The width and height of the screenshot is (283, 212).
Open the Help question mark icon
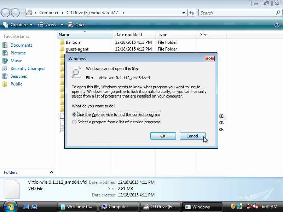tap(277, 25)
